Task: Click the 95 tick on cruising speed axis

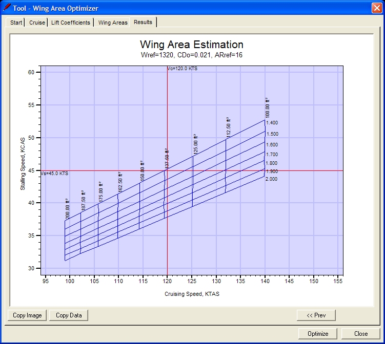Action: point(46,281)
